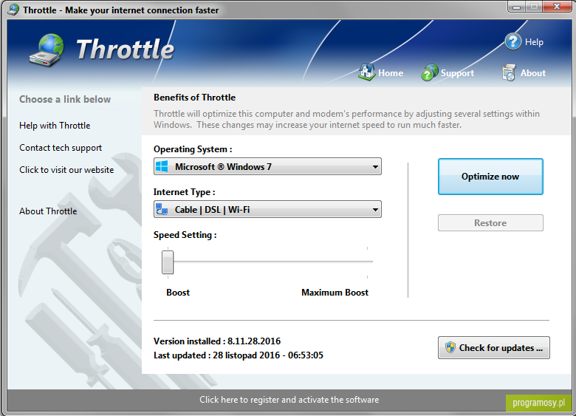This screenshot has height=416, width=576.
Task: Open the About section label
Action: [x=532, y=72]
